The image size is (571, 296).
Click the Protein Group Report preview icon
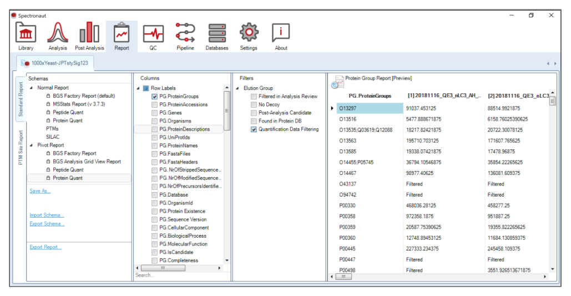tap(337, 82)
